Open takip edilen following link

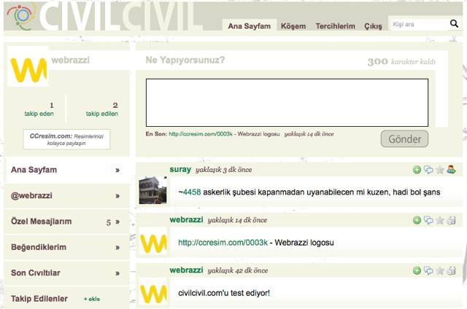tap(102, 114)
